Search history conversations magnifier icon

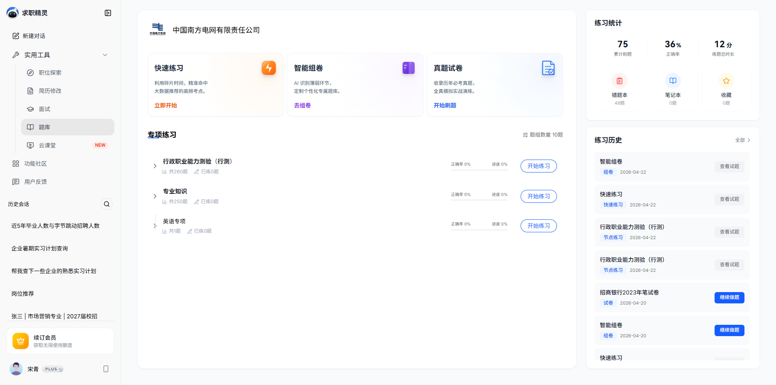(107, 204)
